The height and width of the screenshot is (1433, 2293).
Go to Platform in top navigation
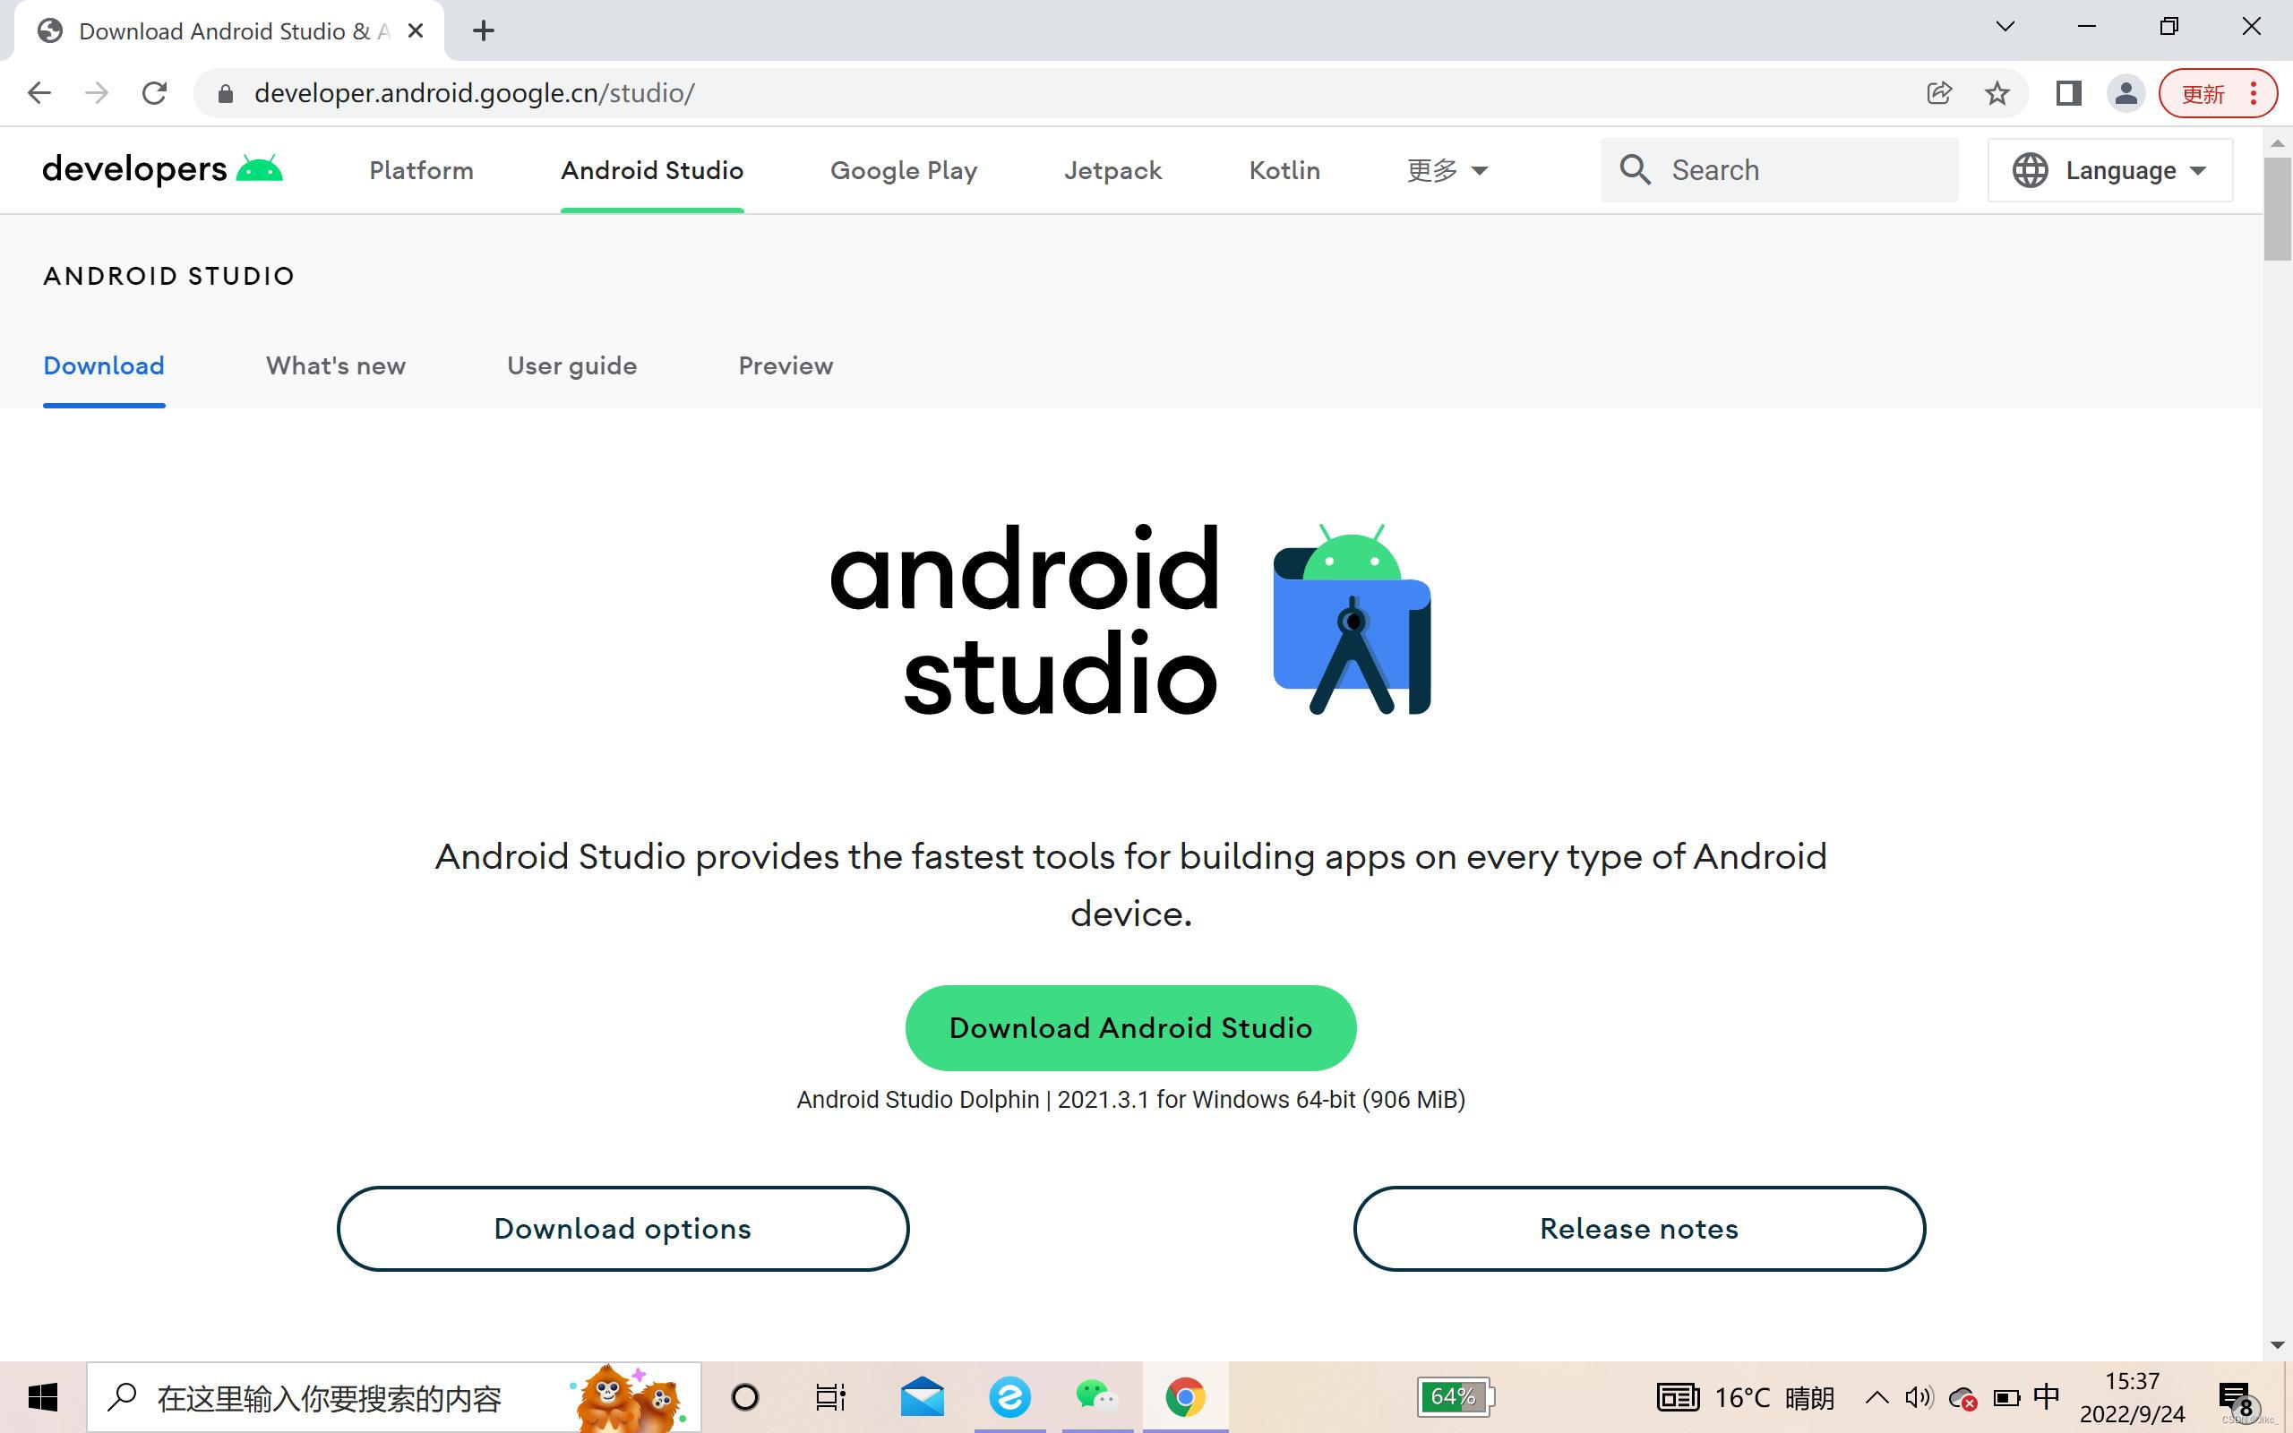click(x=422, y=170)
